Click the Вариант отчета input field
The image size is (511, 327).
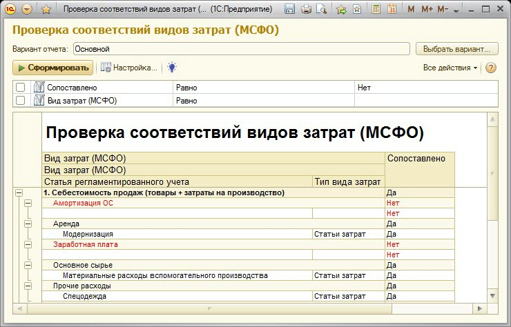240,49
